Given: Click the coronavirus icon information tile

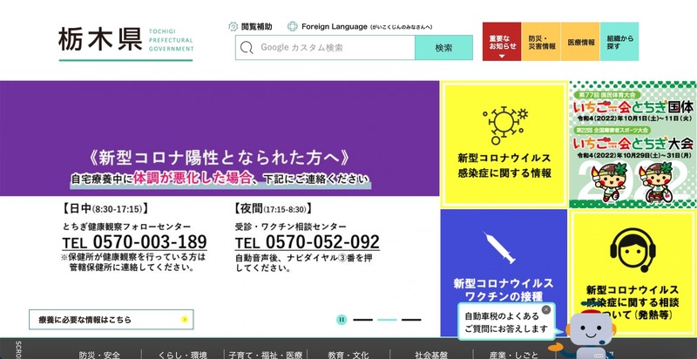Looking at the screenshot, I should (504, 145).
